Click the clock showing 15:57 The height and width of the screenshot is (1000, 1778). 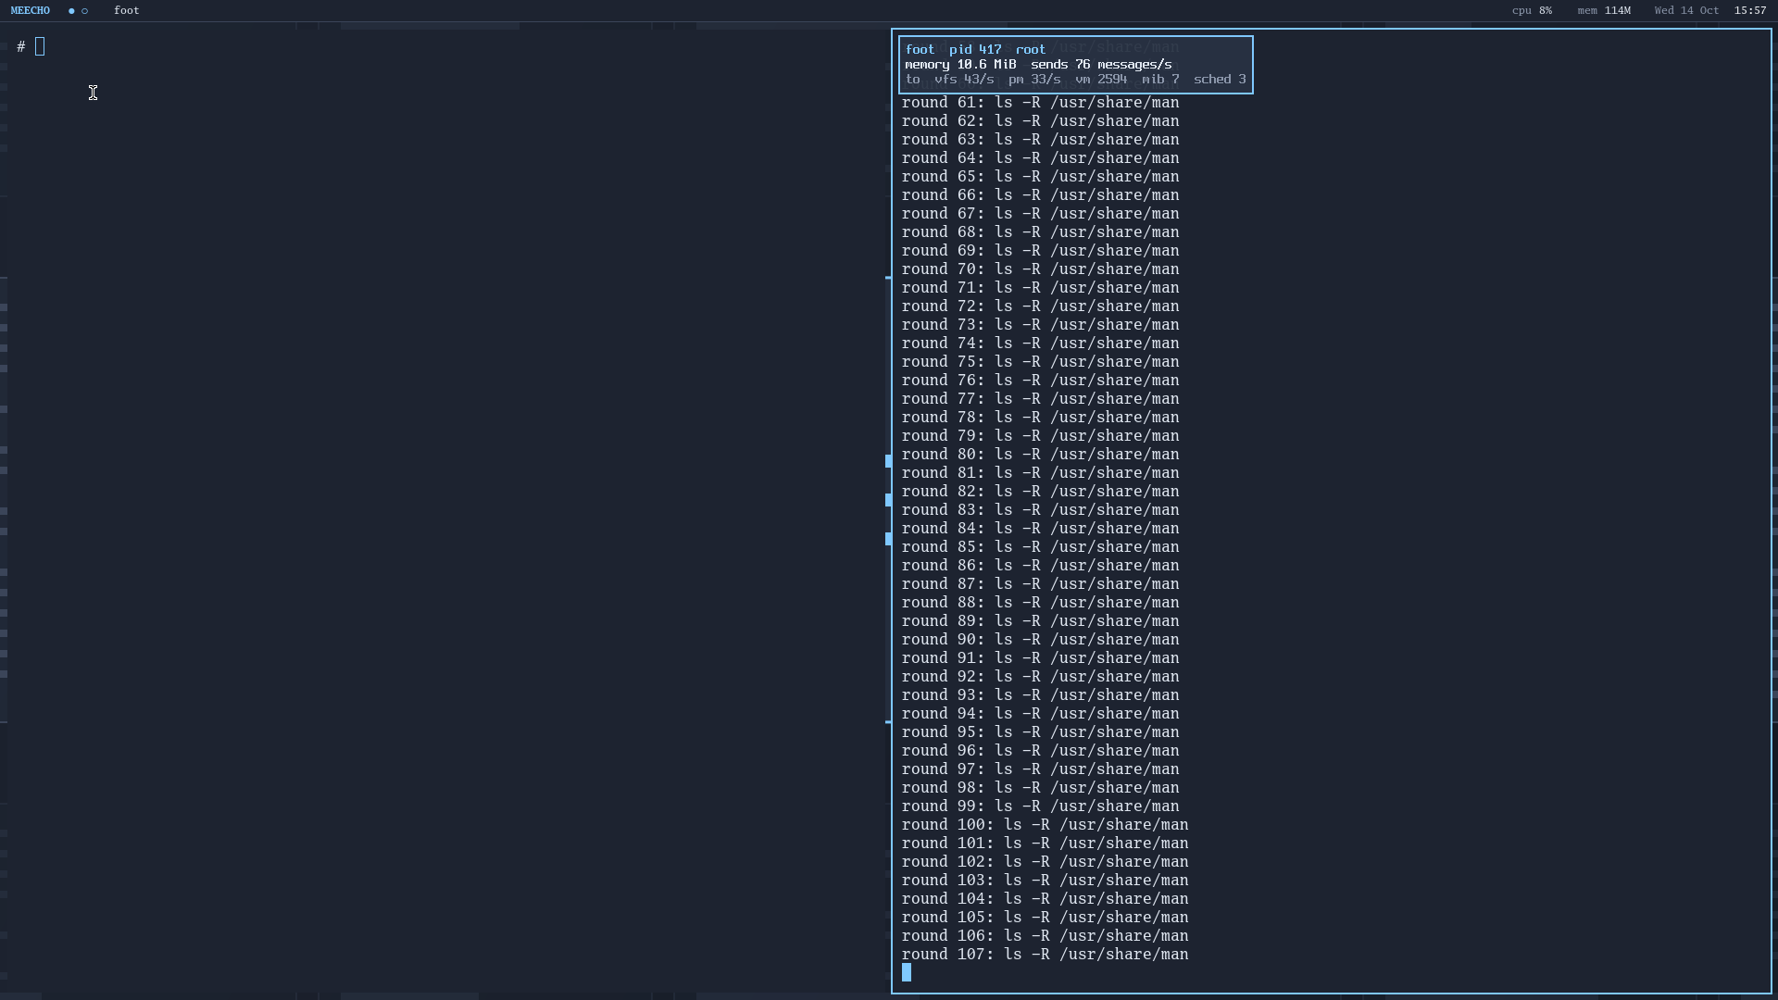(x=1750, y=10)
